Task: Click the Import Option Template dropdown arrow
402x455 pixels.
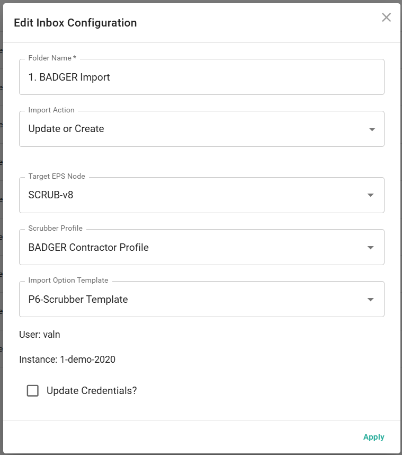Action: pyautogui.click(x=371, y=299)
